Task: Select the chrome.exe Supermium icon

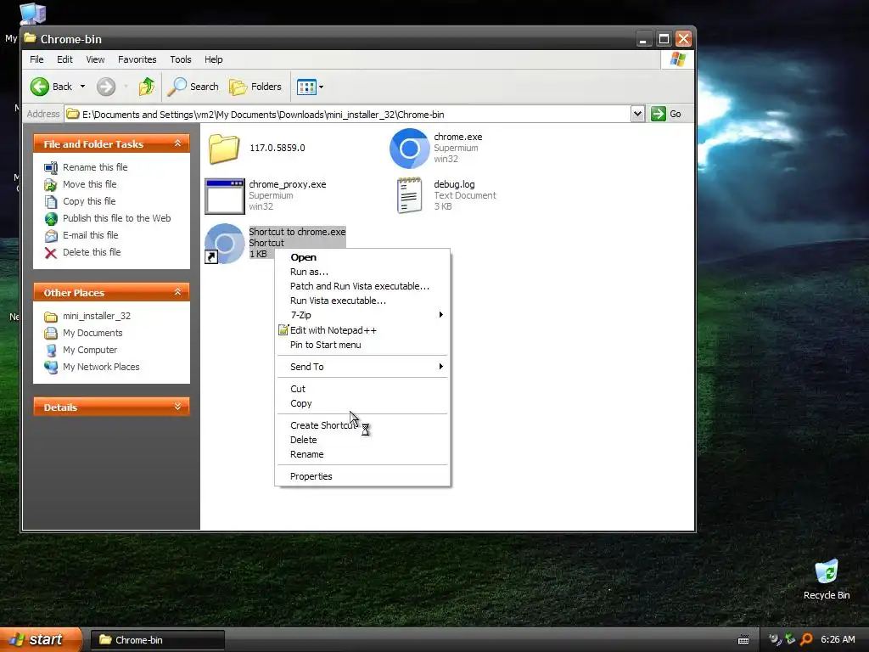Action: (409, 148)
